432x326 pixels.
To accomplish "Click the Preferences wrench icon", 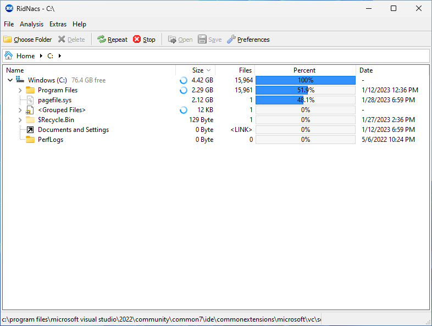I will pos(231,40).
